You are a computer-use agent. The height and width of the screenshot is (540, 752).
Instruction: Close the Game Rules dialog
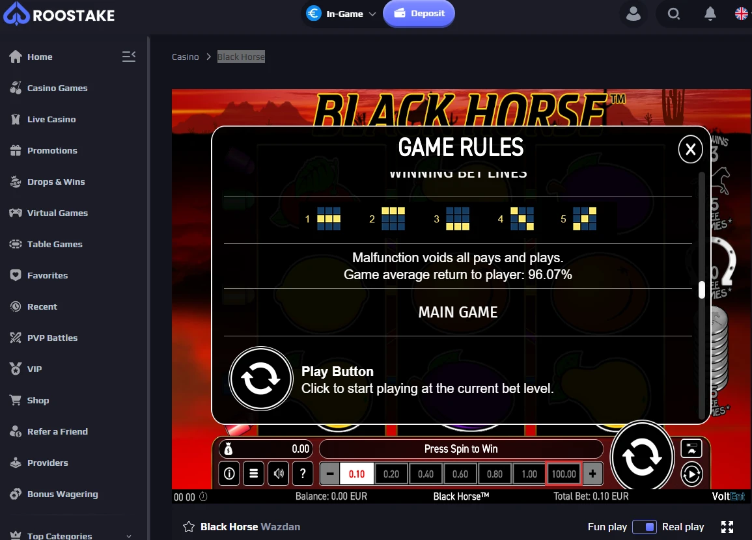tap(691, 149)
